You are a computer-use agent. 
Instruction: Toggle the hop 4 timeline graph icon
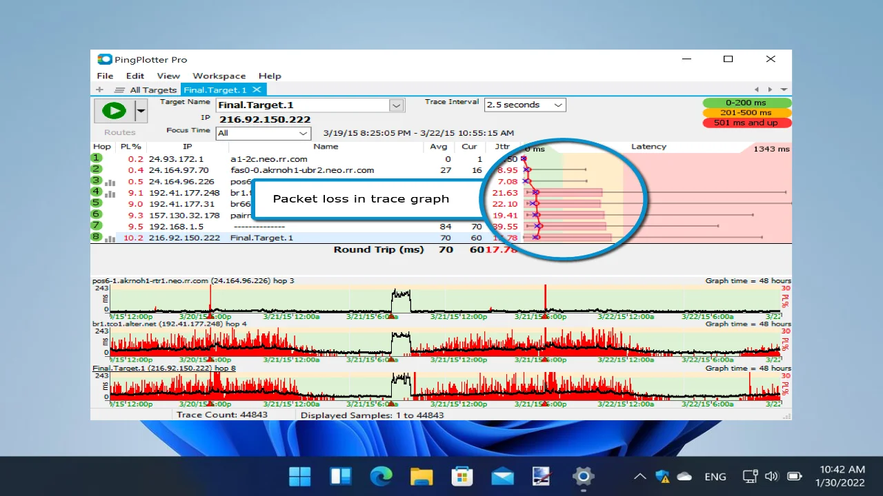(110, 194)
